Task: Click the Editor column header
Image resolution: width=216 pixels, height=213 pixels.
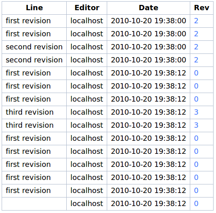Action: coord(87,8)
